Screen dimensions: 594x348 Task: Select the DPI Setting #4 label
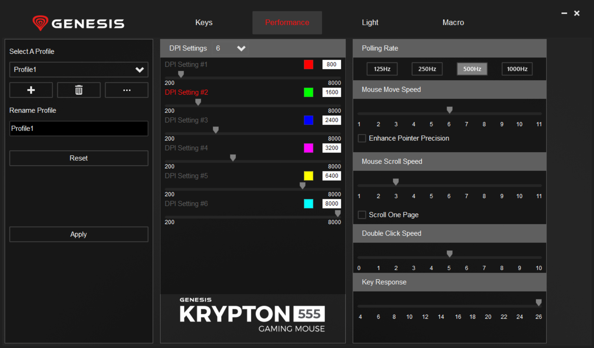[x=186, y=148]
